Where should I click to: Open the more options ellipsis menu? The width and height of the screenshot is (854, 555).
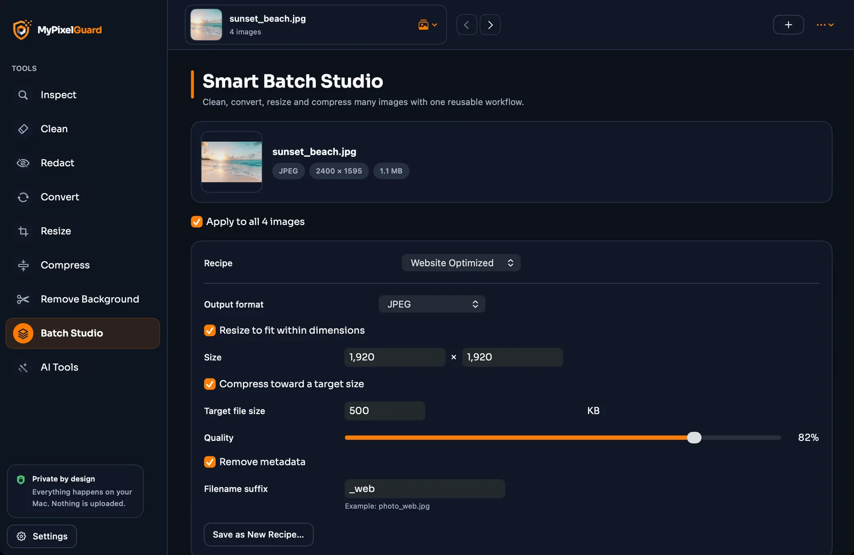point(825,25)
